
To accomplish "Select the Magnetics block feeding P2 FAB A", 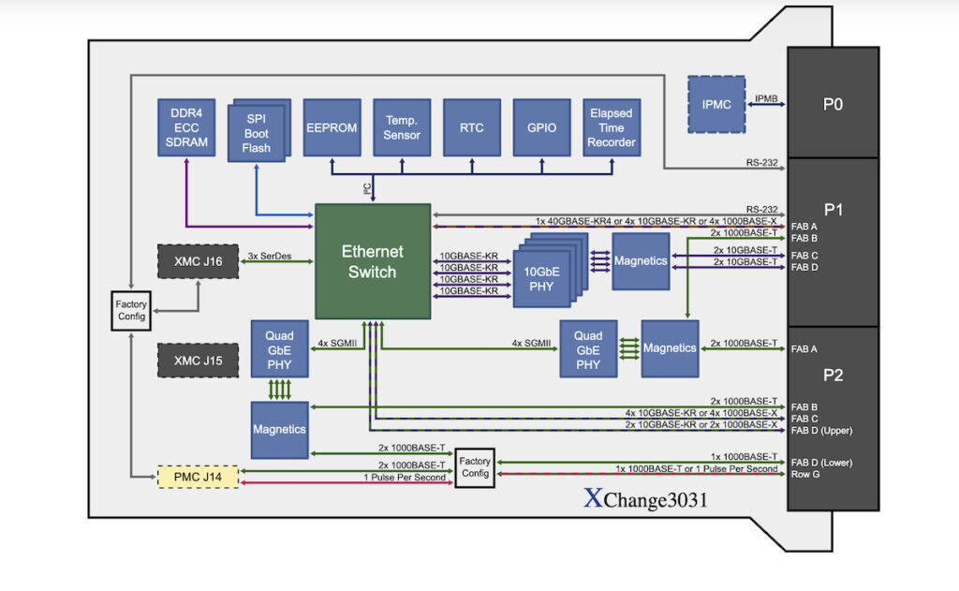I will coord(670,348).
